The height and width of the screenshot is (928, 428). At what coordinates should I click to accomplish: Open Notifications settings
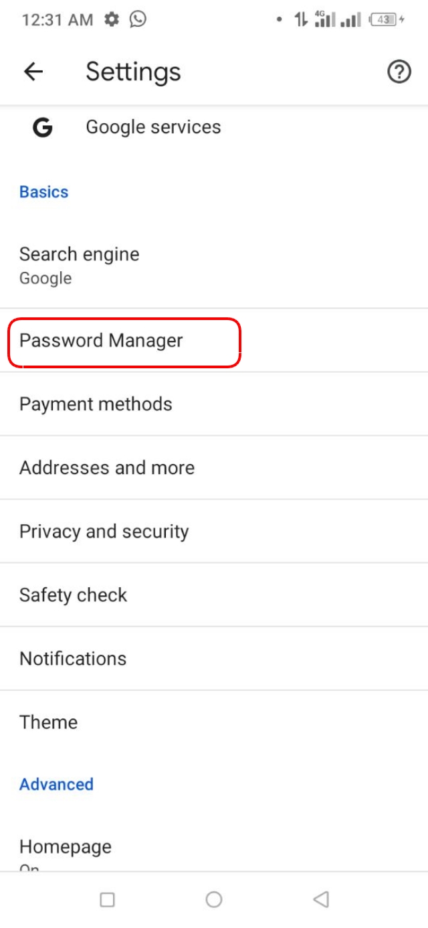[x=73, y=658]
